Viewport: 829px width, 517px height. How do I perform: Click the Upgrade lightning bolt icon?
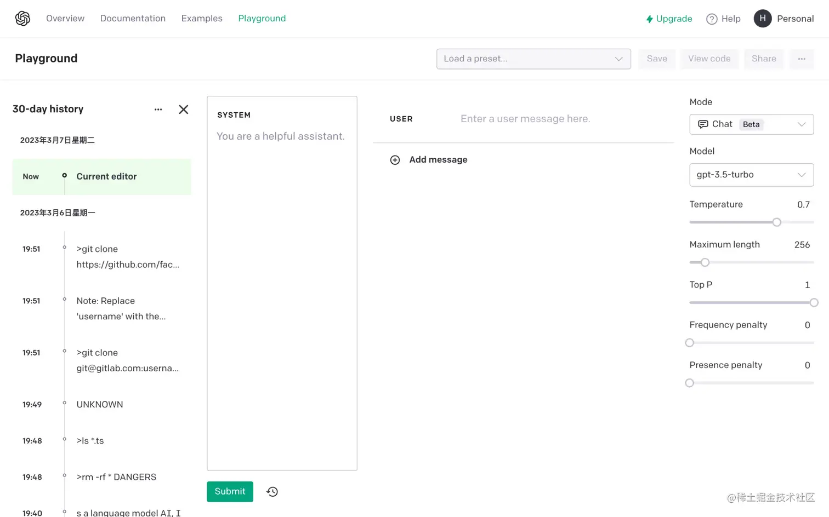pyautogui.click(x=650, y=19)
